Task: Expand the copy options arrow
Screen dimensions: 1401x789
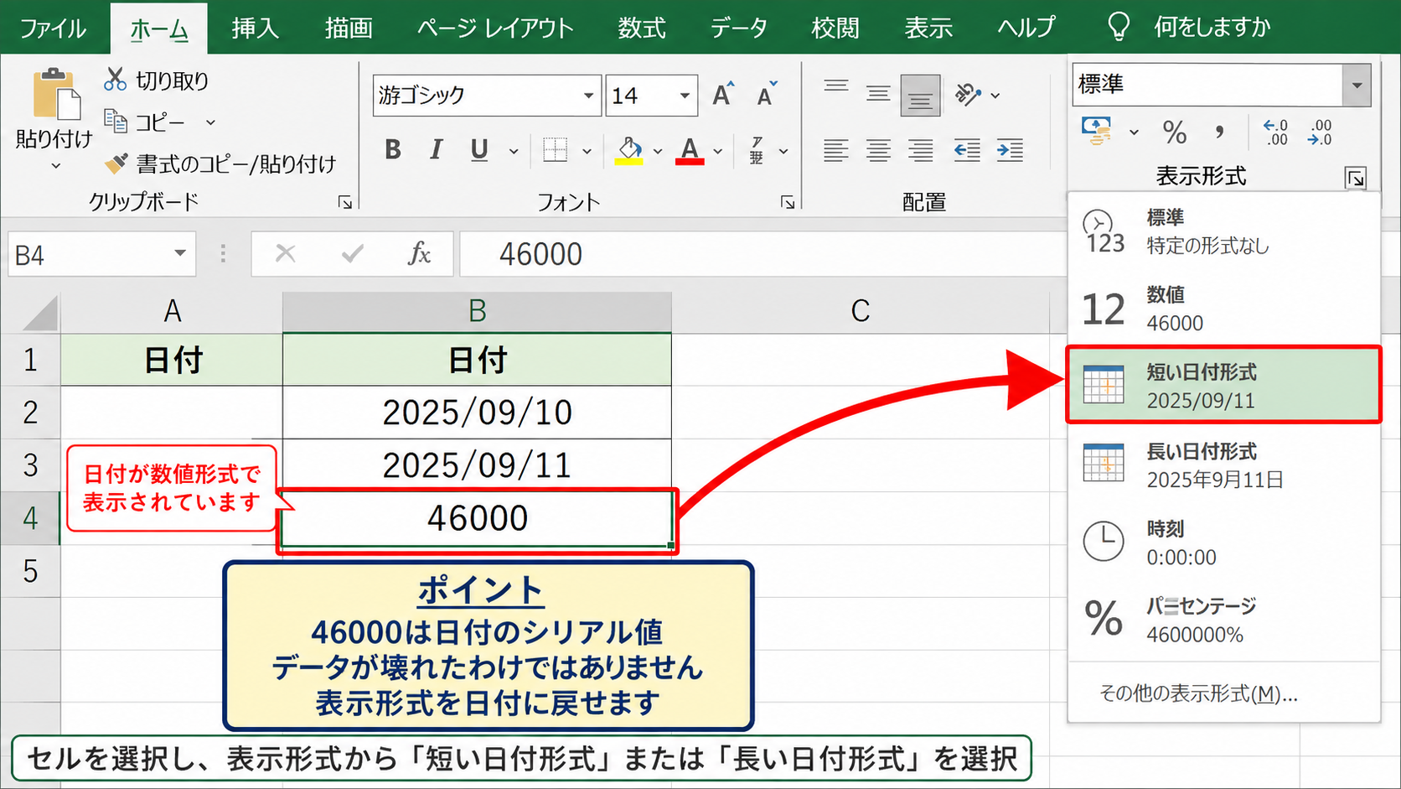Action: (210, 122)
